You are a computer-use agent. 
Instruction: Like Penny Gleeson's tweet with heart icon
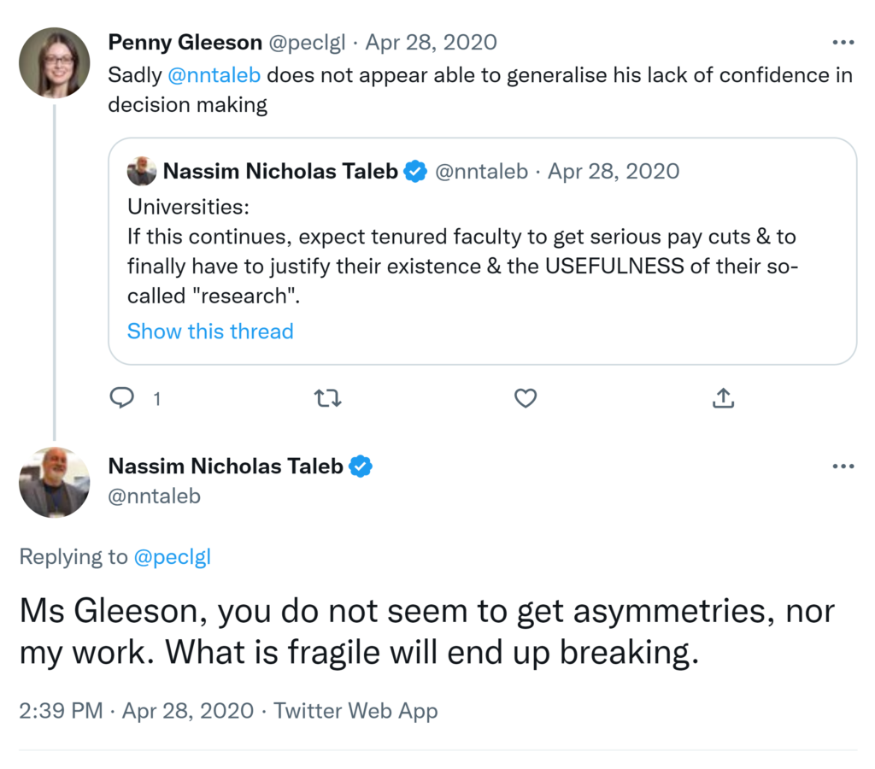526,397
